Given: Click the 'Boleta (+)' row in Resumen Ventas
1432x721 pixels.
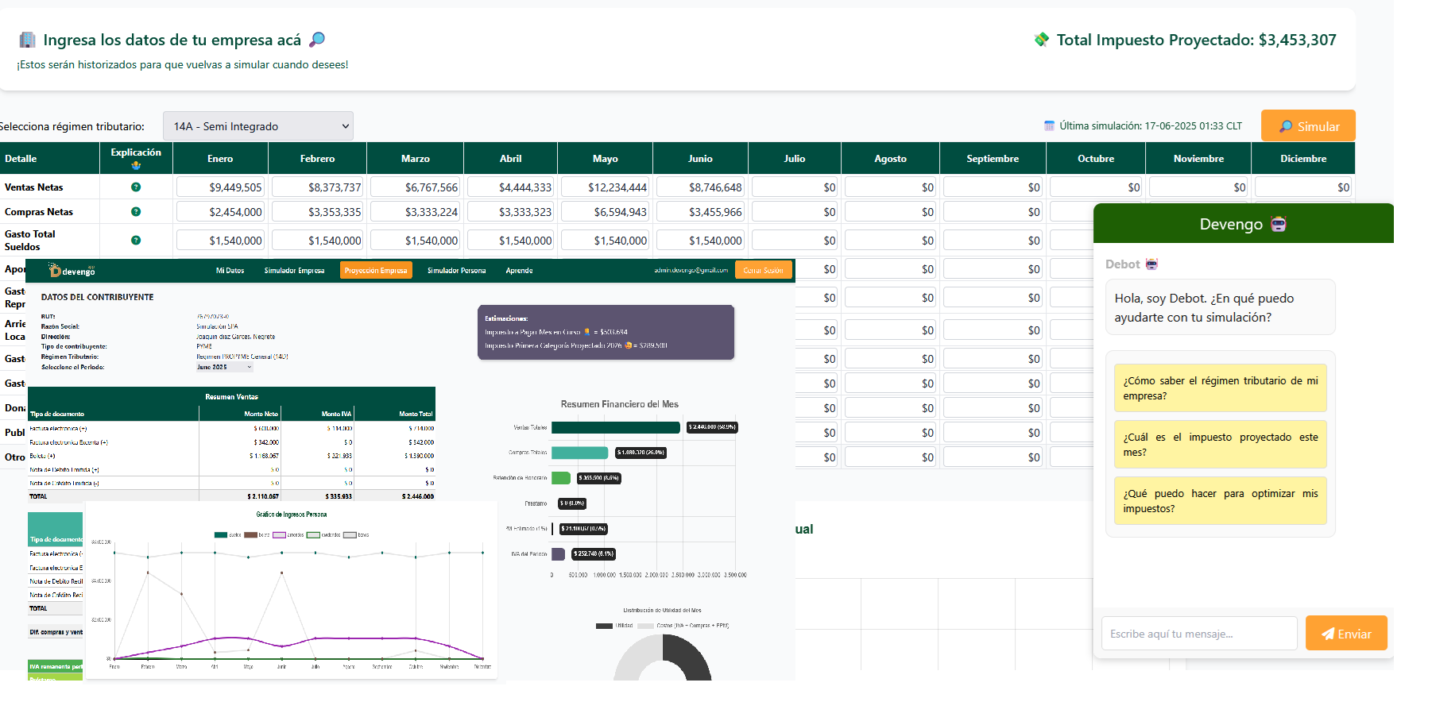Looking at the screenshot, I should pyautogui.click(x=232, y=457).
